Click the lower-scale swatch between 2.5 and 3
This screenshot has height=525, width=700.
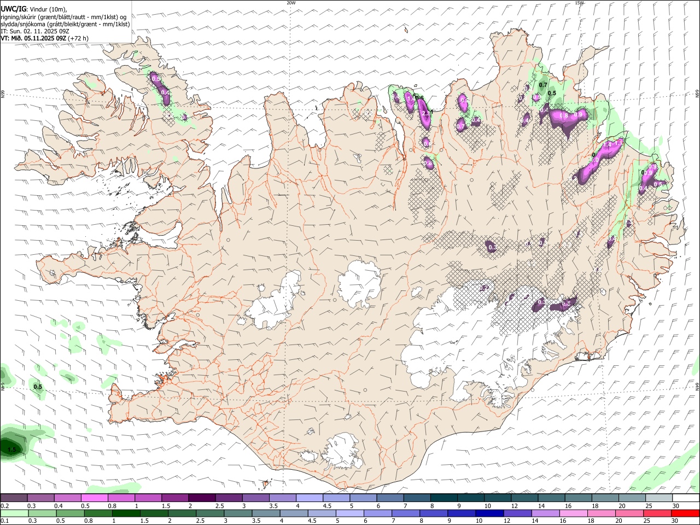tap(209, 513)
